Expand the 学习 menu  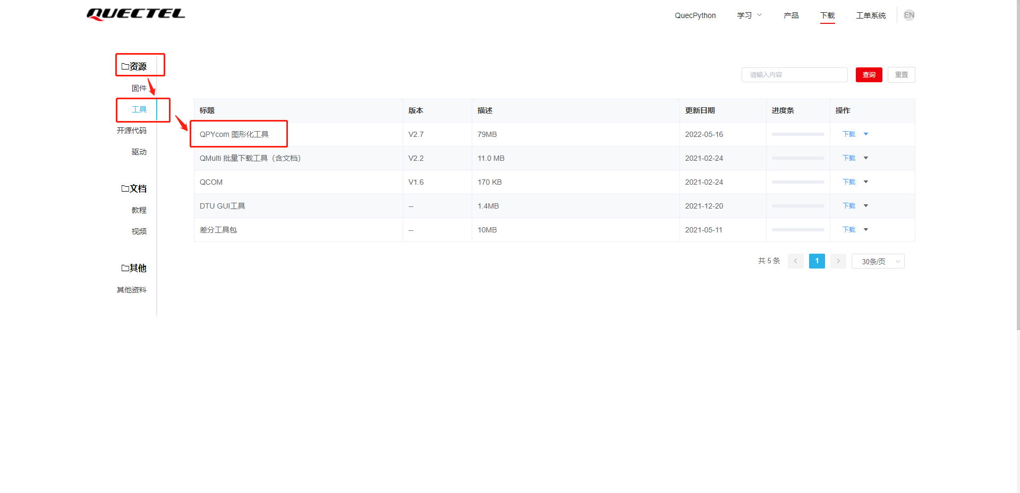pos(749,15)
